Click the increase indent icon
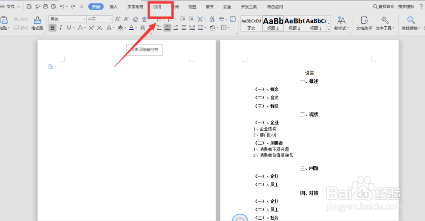Viewport: 425px width, 221px height. [x=191, y=19]
